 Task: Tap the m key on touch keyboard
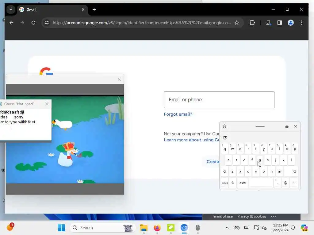(x=279, y=171)
